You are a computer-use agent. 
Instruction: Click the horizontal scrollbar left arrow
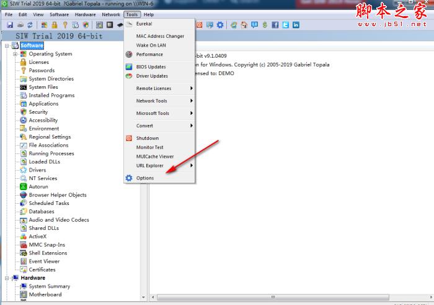click(x=153, y=297)
